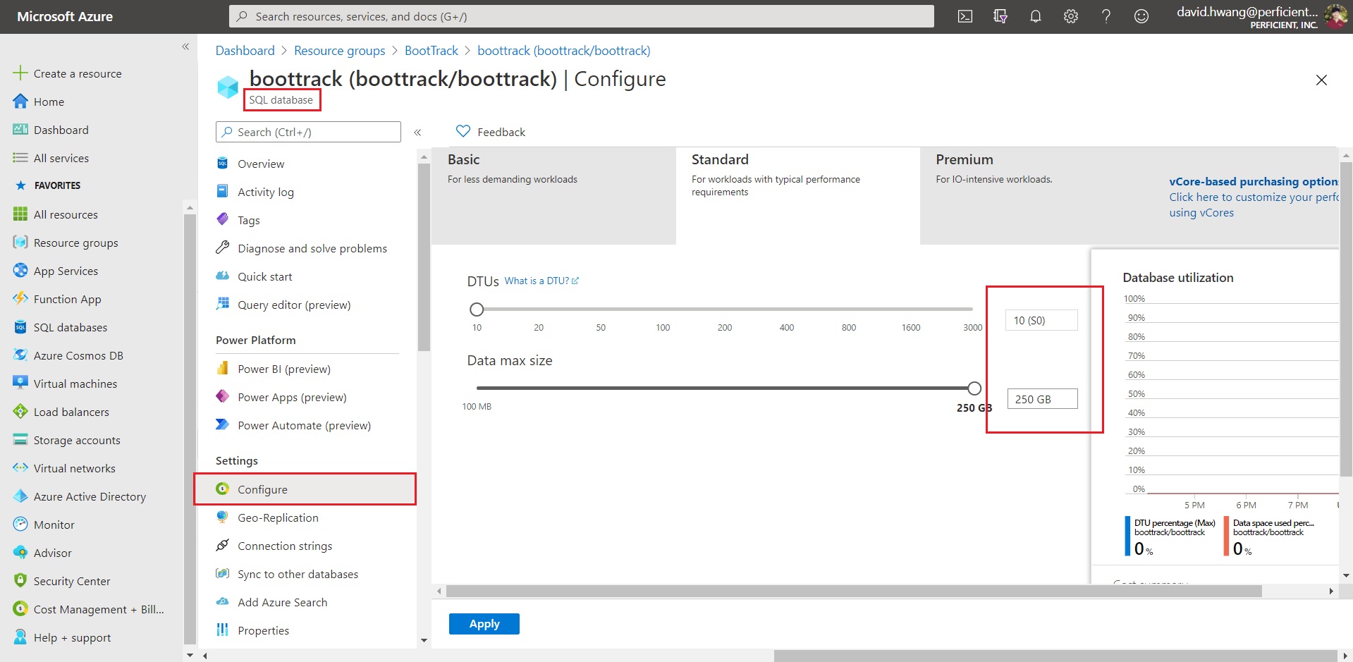
Task: Click the Apply button
Action: pos(484,624)
